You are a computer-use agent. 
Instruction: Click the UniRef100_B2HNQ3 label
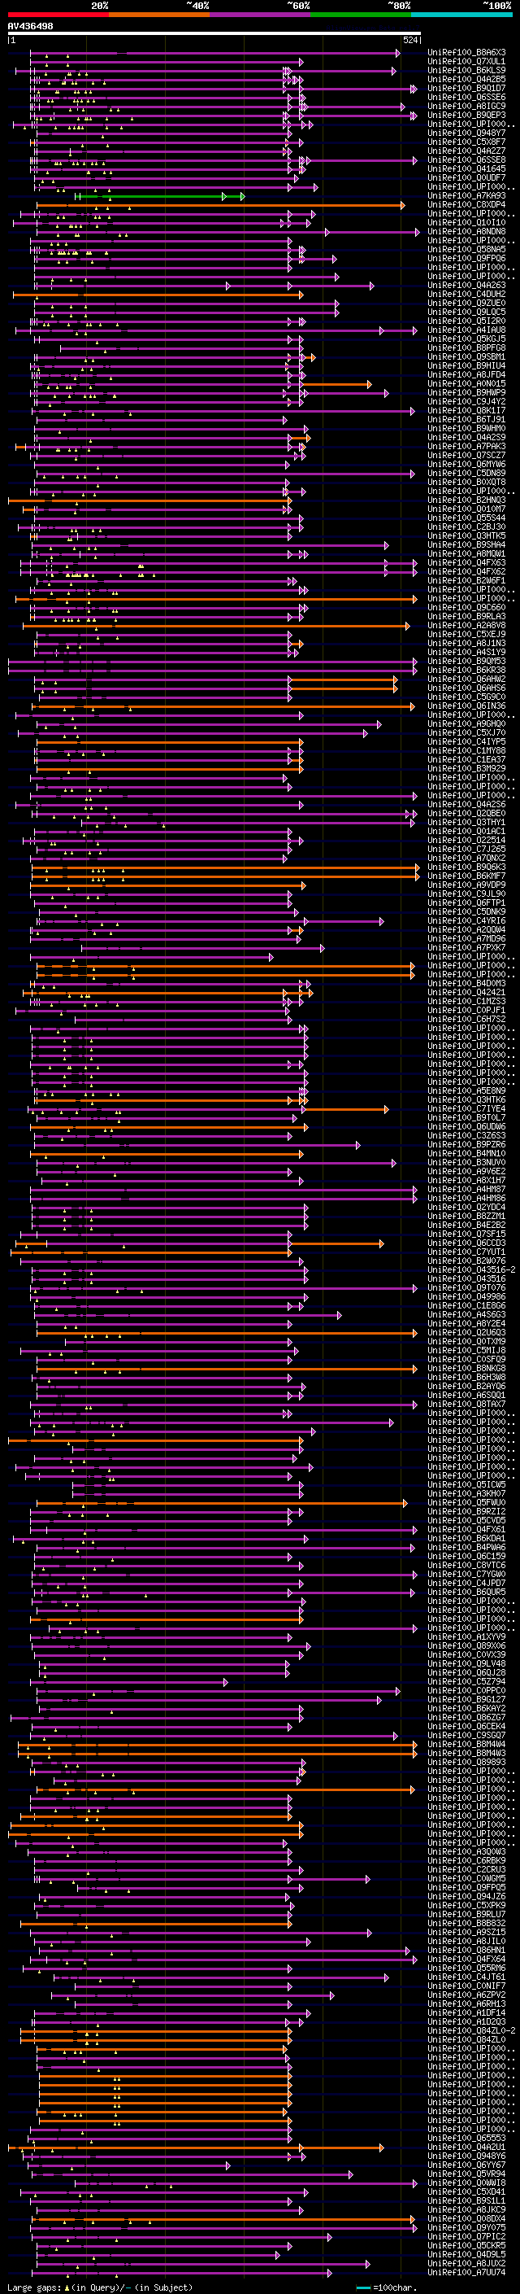point(466,500)
